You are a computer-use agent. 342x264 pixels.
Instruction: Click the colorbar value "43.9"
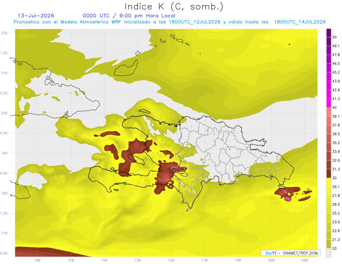(x=336, y=81)
